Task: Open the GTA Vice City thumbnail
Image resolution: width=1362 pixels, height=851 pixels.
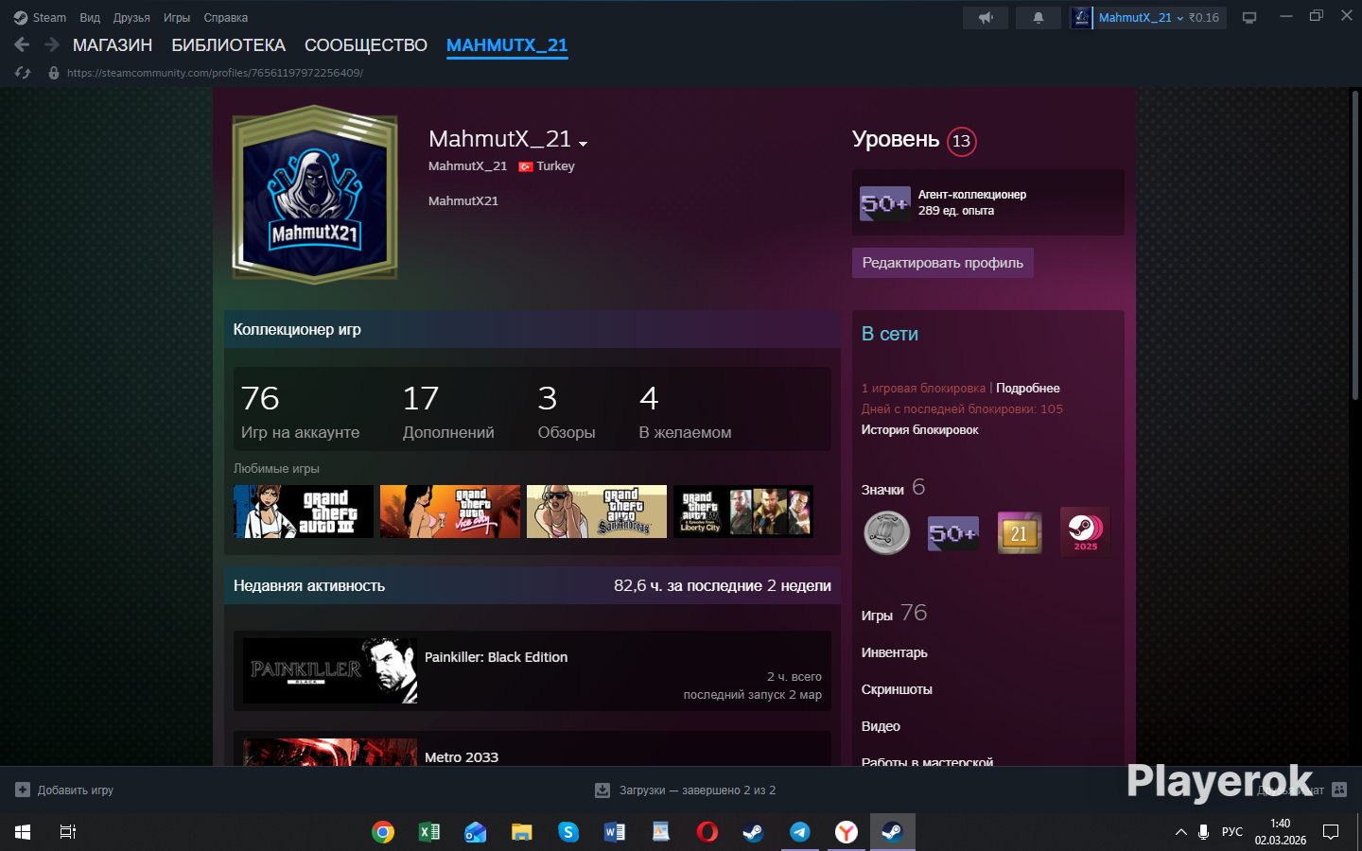Action: [x=450, y=512]
